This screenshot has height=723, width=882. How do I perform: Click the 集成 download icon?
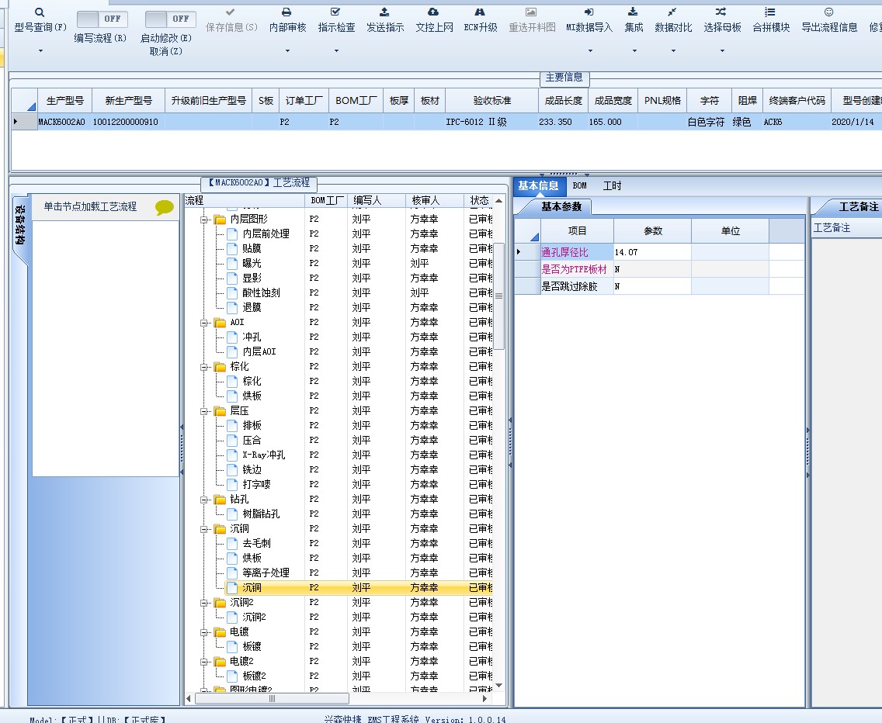633,12
